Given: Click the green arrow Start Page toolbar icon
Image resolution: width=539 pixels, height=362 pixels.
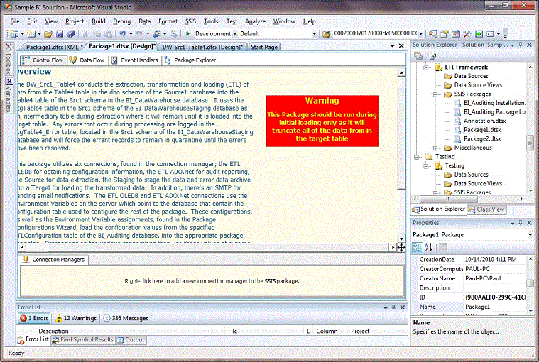Looking at the screenshot, I should (x=479, y=33).
